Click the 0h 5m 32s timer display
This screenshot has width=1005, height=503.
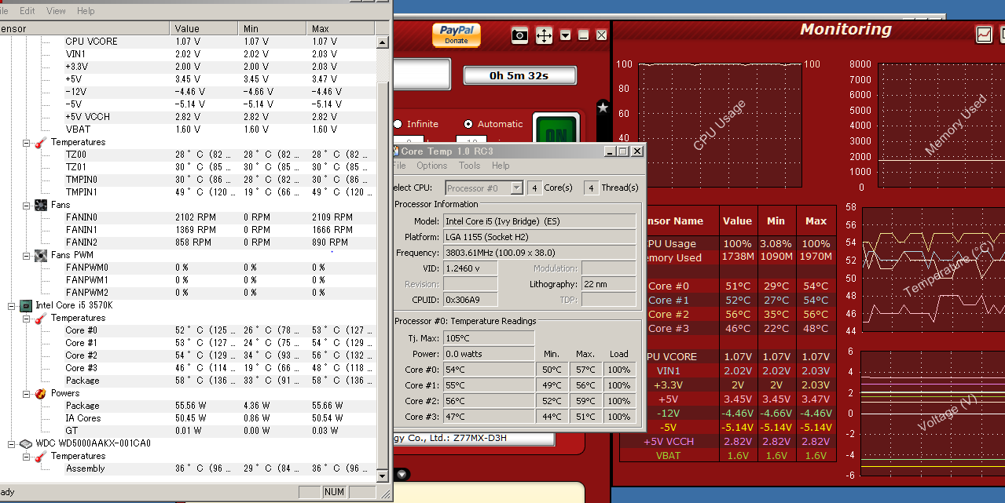pos(519,75)
